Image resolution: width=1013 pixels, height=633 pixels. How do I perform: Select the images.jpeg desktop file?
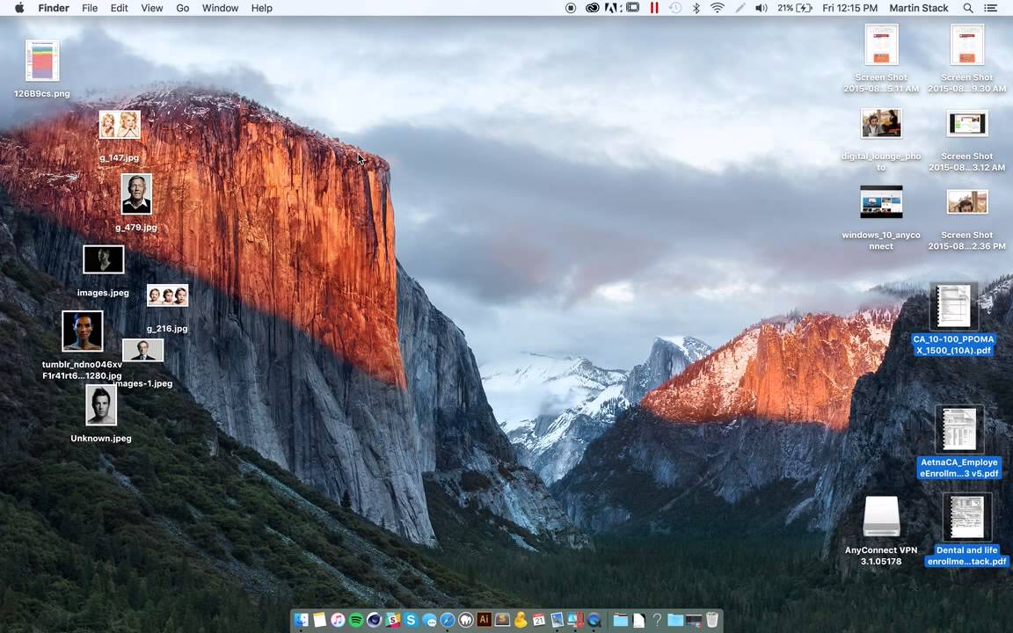point(104,259)
